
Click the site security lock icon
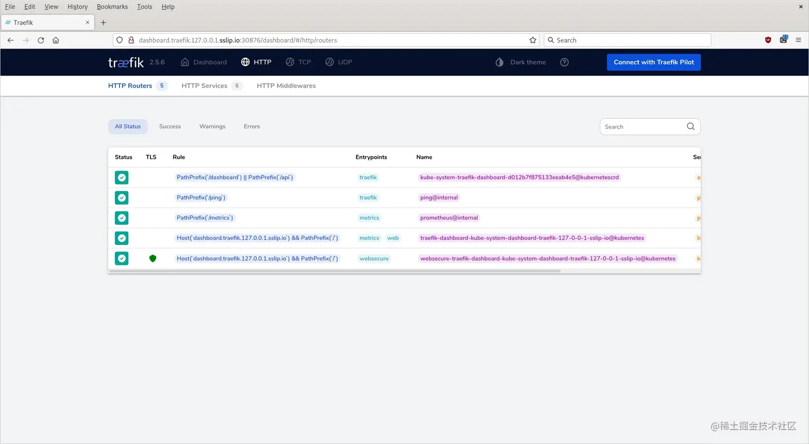[x=131, y=40]
